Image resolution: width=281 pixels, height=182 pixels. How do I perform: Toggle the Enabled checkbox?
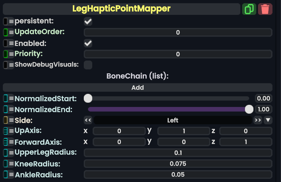tap(88, 44)
